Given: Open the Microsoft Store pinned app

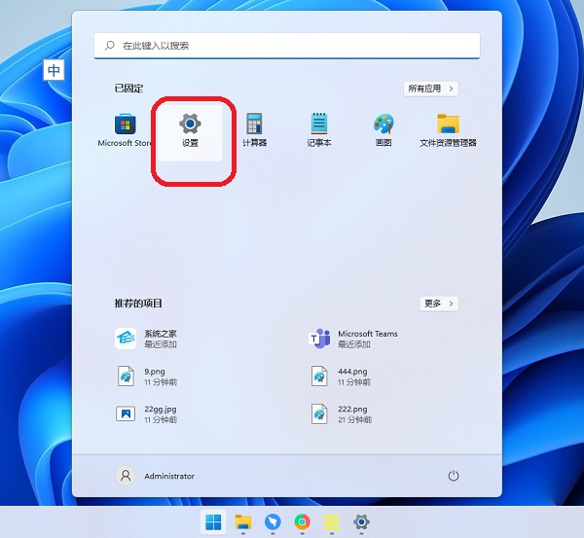Looking at the screenshot, I should [126, 129].
